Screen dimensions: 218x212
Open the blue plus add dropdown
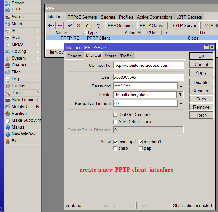[51, 25]
